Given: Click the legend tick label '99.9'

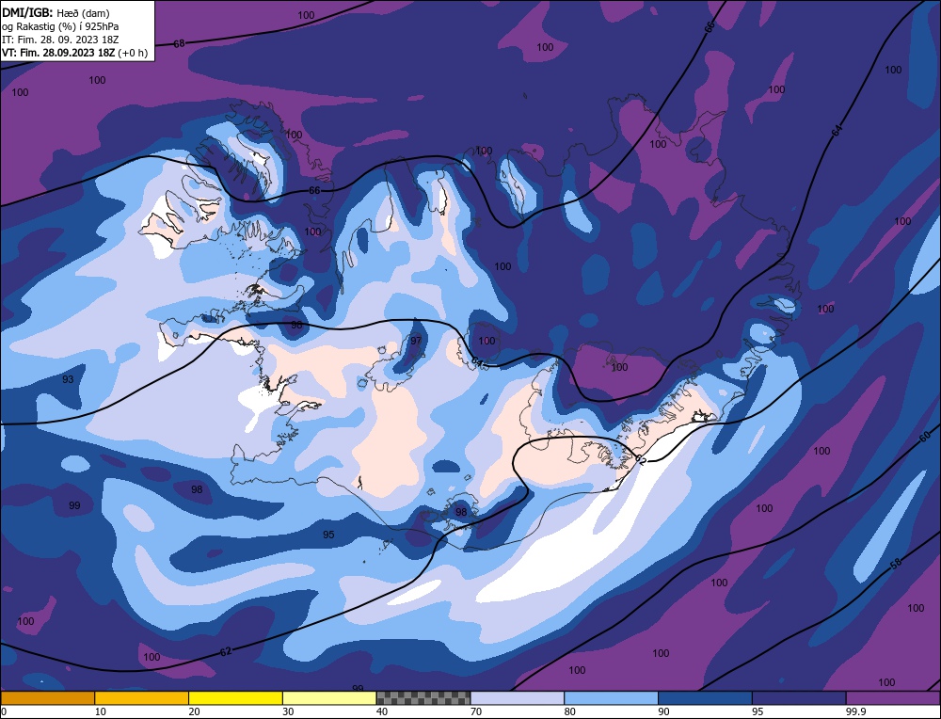Looking at the screenshot, I should (854, 711).
